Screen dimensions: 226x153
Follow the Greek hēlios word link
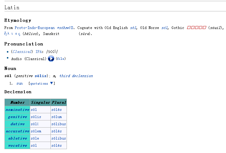[x=12, y=34]
